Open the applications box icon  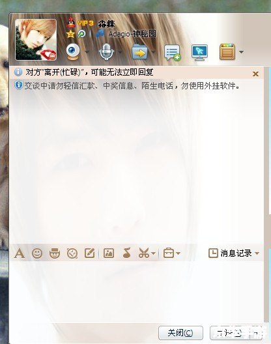coord(227,51)
